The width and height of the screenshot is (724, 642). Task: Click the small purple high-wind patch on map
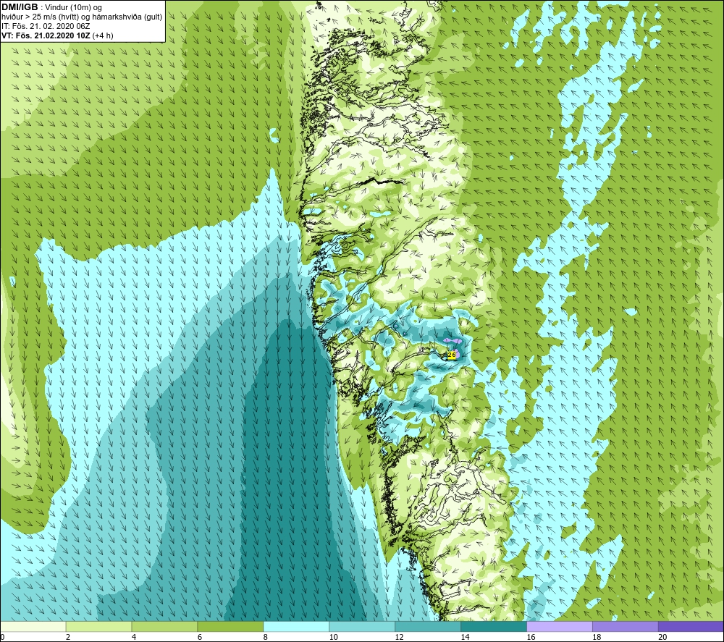pyautogui.click(x=452, y=340)
